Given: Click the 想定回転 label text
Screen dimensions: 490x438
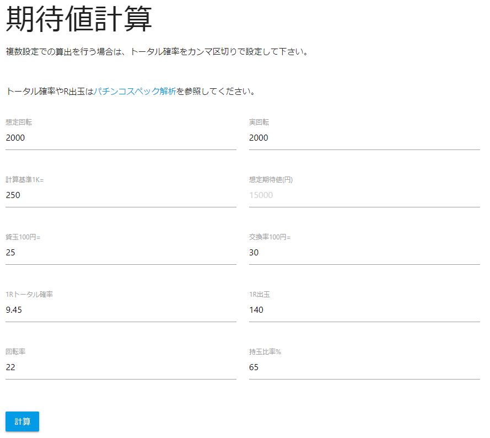Looking at the screenshot, I should tap(19, 122).
